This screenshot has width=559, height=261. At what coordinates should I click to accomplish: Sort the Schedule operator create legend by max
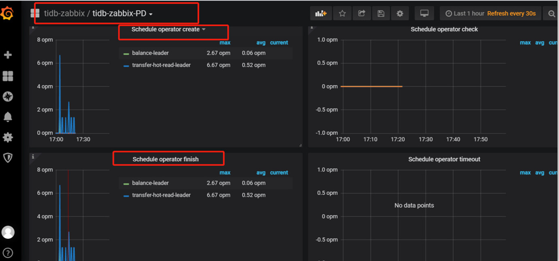(225, 42)
